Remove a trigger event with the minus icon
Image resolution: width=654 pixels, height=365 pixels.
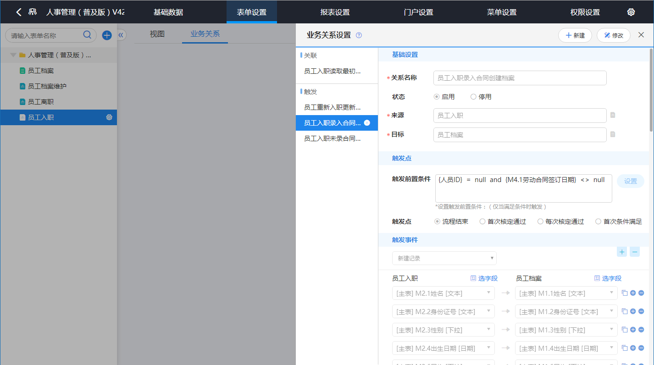tap(635, 252)
